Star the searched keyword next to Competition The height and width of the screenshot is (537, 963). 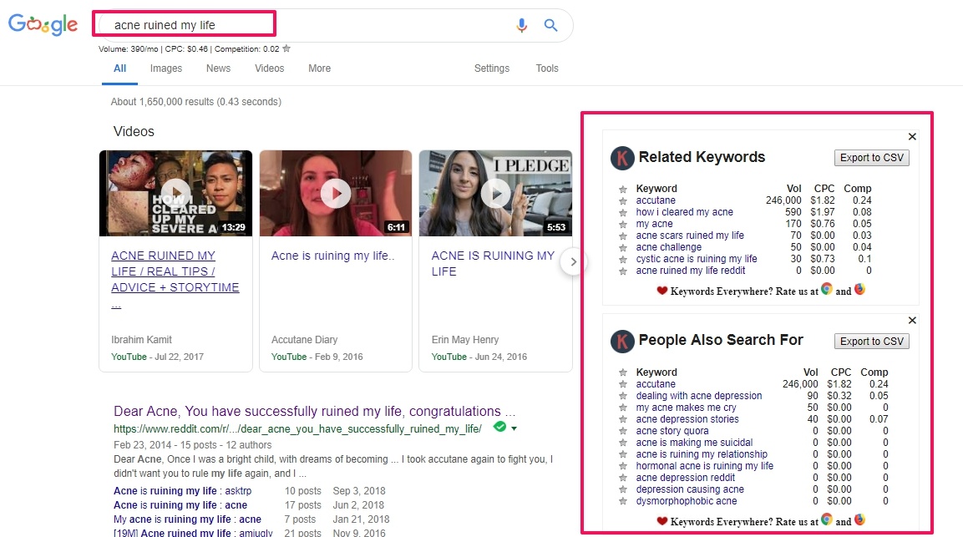tap(286, 48)
